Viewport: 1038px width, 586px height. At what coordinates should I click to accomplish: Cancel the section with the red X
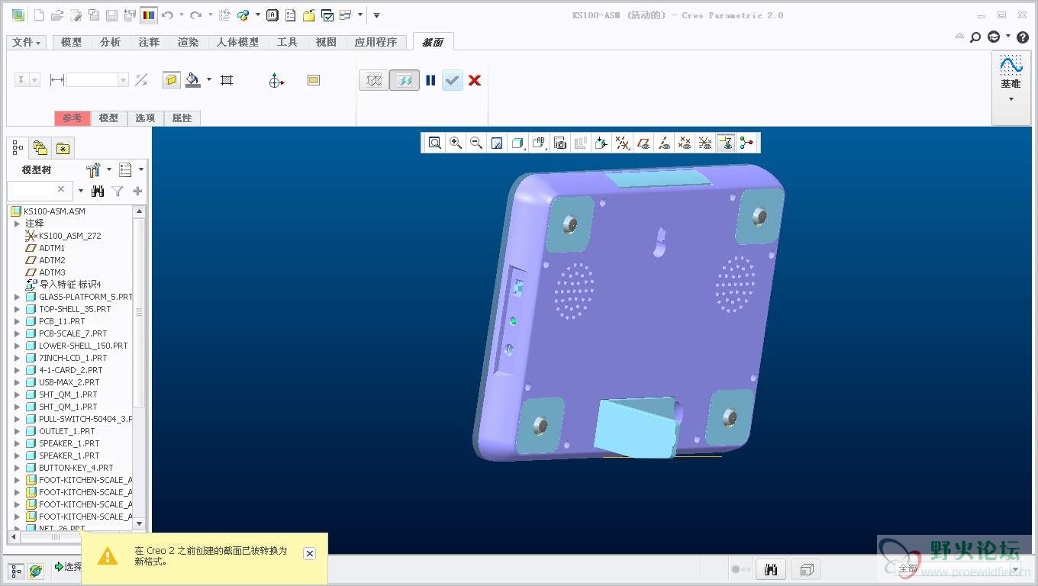point(475,80)
